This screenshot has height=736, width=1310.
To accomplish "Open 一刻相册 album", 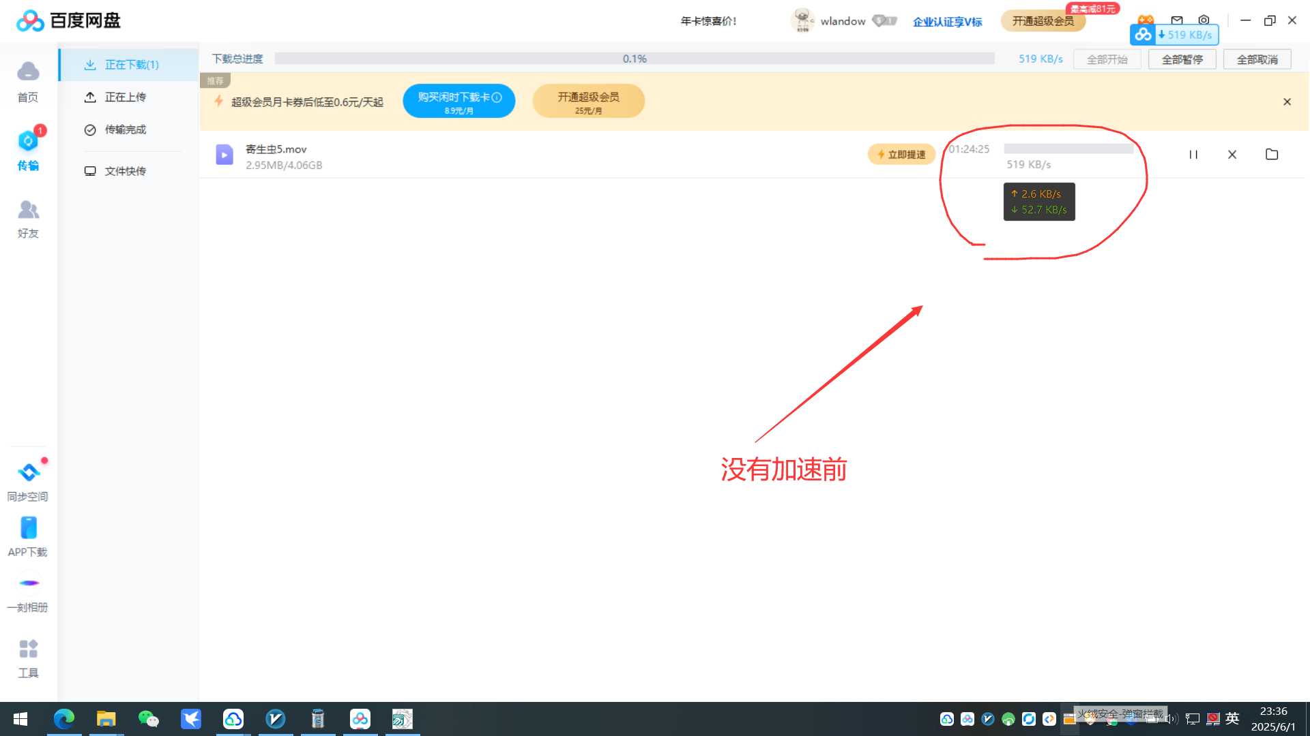I will point(28,594).
